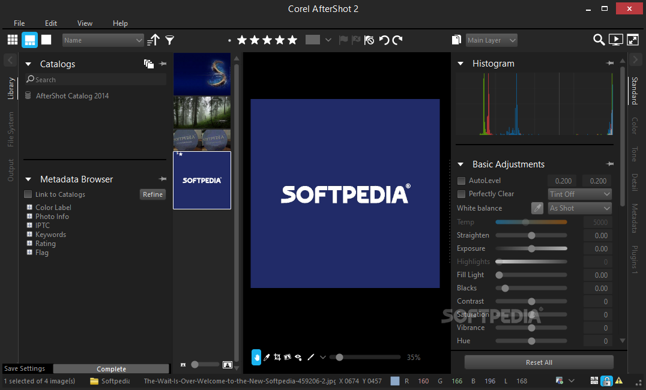Viewport: 646px width, 390px height.
Task: Click the warning triangle in status bar
Action: click(619, 380)
